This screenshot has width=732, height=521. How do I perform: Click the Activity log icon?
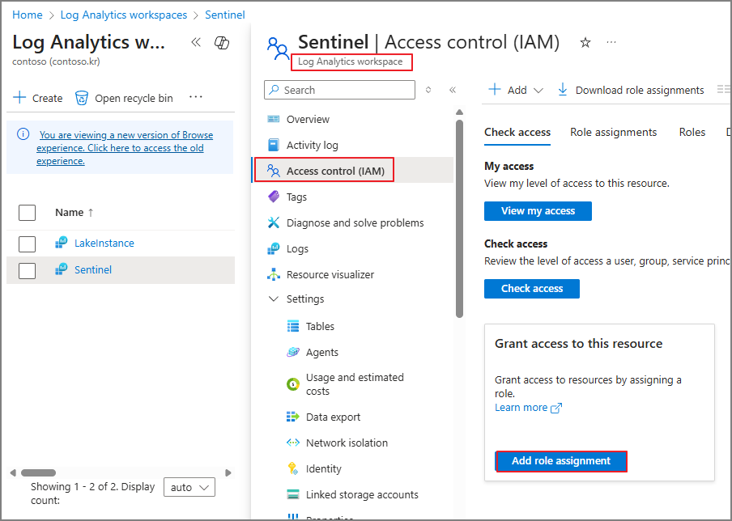click(x=274, y=145)
